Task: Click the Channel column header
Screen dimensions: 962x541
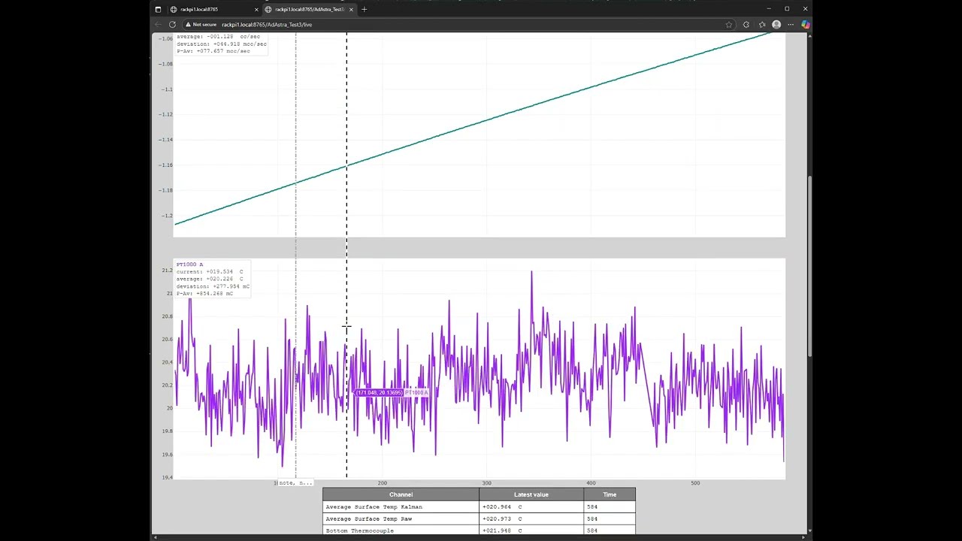Action: [x=401, y=494]
